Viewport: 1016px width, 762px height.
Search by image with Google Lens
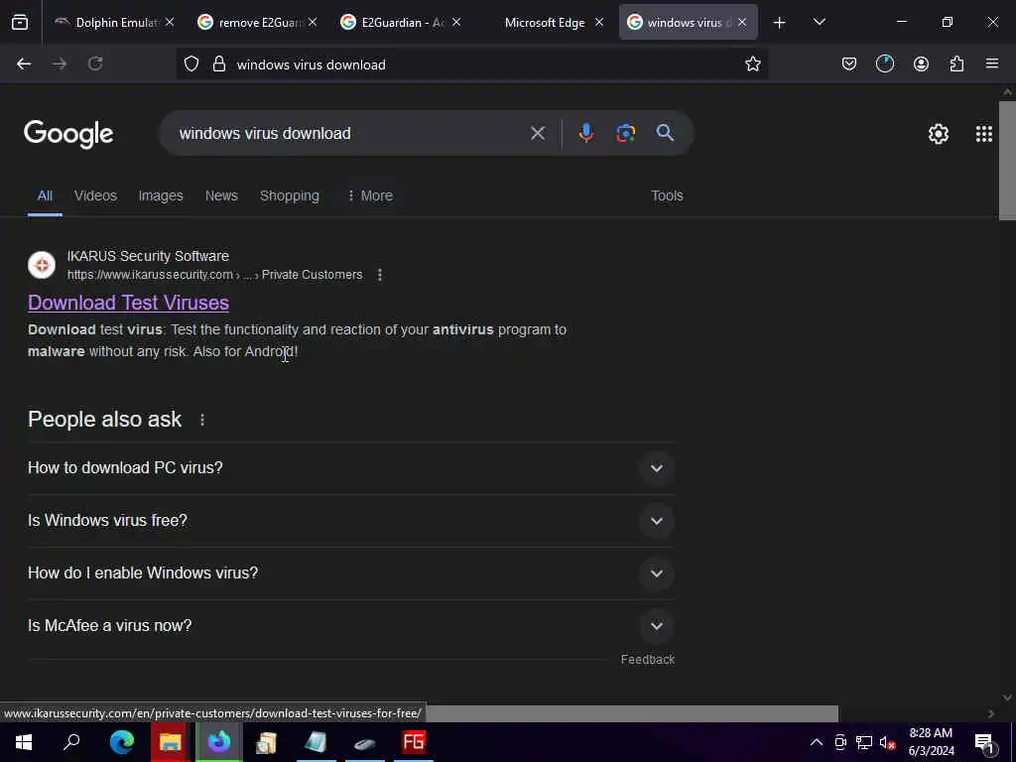[625, 133]
